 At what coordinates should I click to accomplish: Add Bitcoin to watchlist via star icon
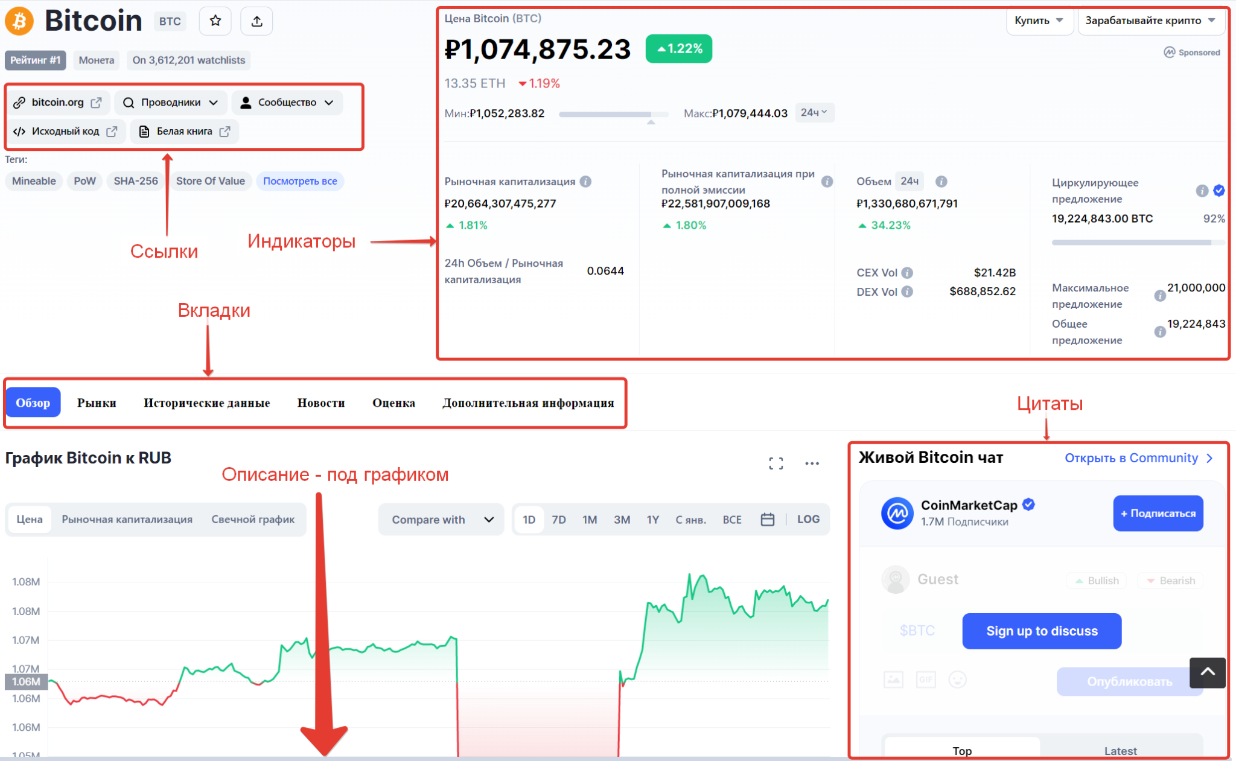215,21
